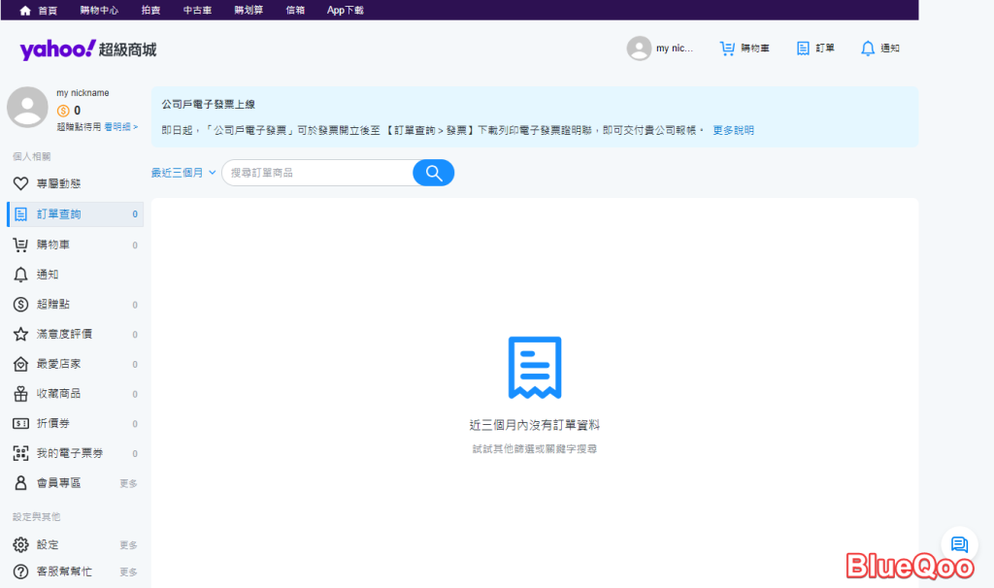Expand 客服幫幫忙 more options

128,572
